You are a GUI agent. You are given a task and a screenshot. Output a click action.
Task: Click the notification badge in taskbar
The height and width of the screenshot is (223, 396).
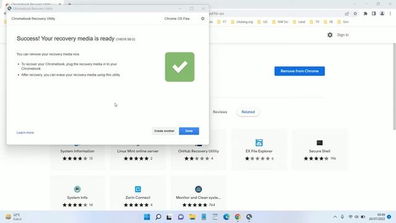[389, 217]
